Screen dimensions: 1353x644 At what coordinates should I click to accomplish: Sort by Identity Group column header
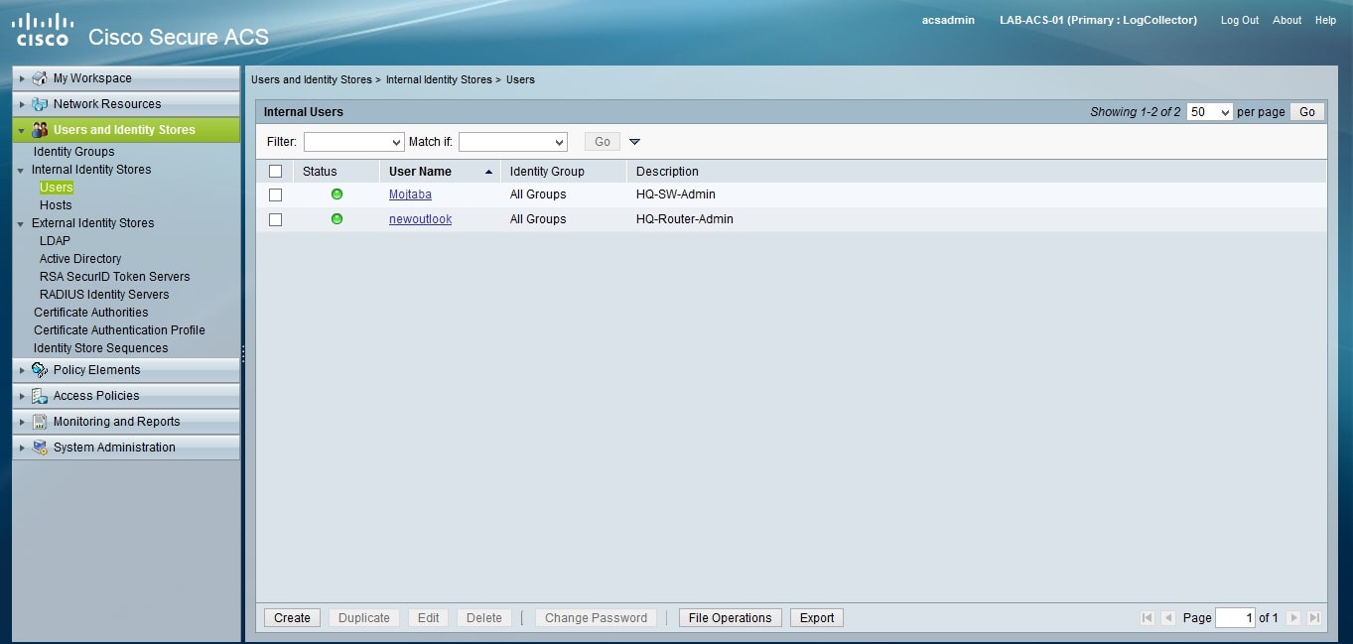547,172
